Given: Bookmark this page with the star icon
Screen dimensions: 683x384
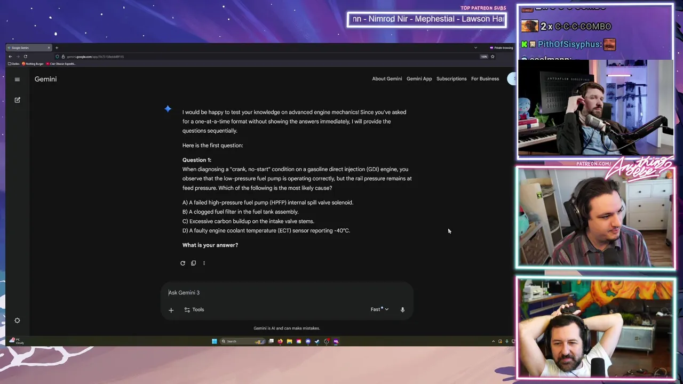Looking at the screenshot, I should tap(493, 57).
